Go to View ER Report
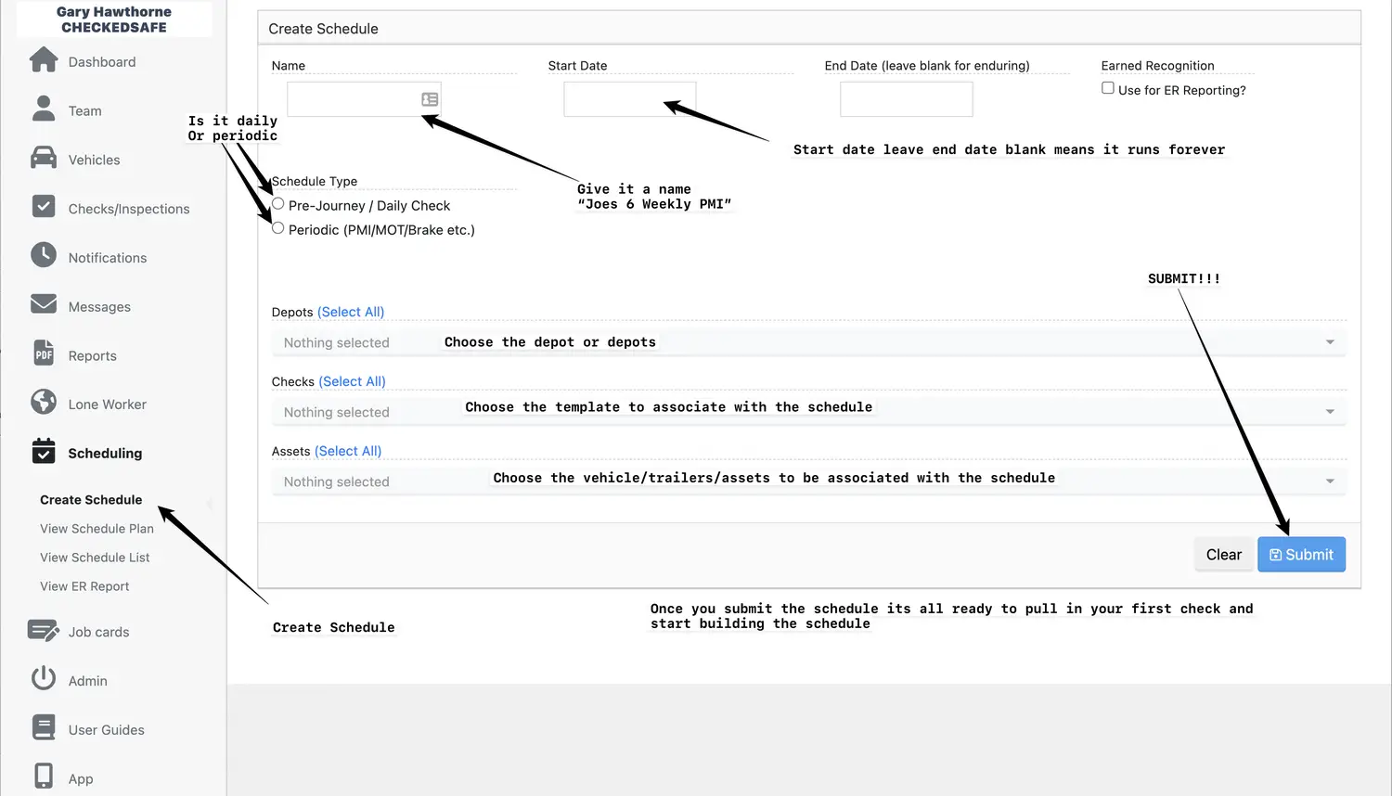 [84, 586]
